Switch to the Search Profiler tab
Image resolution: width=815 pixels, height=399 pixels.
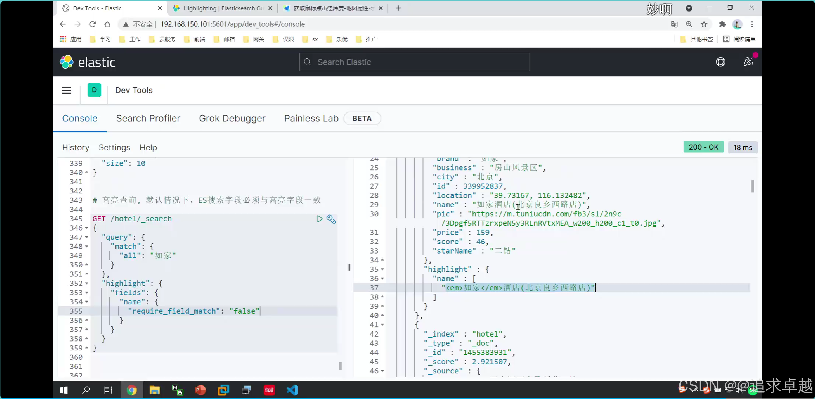148,118
